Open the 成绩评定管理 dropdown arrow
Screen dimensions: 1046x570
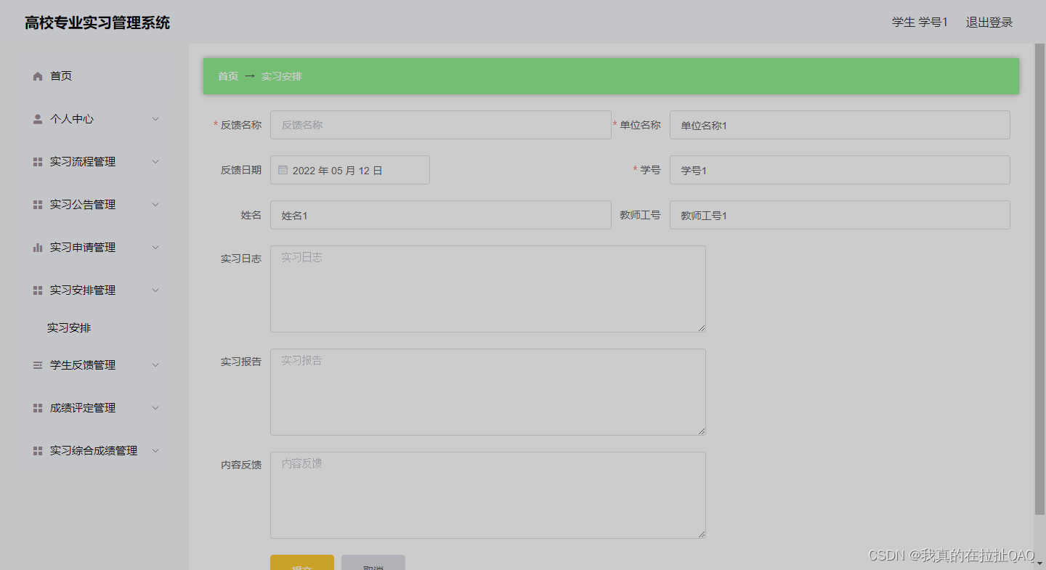coord(155,407)
